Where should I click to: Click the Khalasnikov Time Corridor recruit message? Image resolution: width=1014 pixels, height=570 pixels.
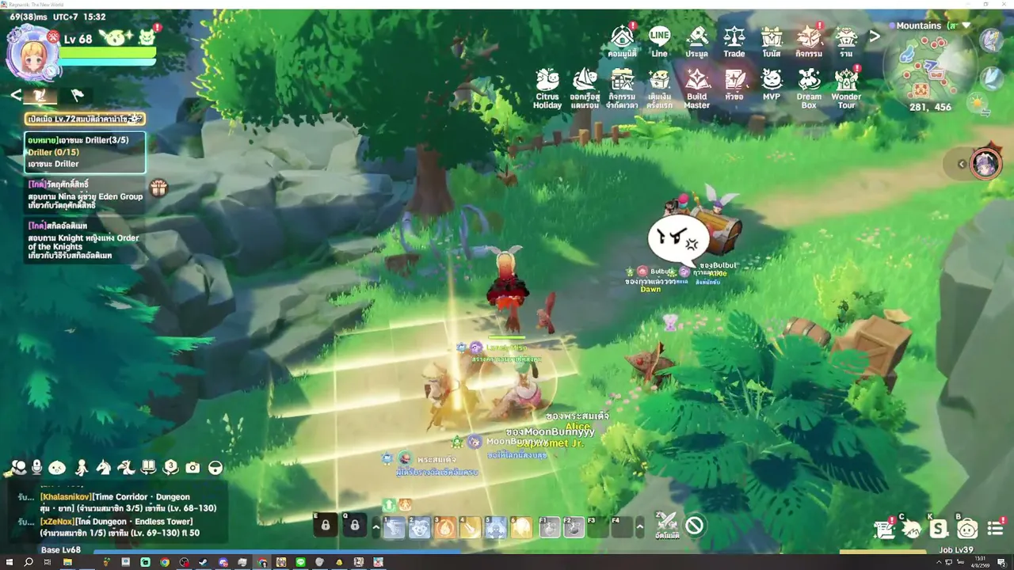click(127, 503)
